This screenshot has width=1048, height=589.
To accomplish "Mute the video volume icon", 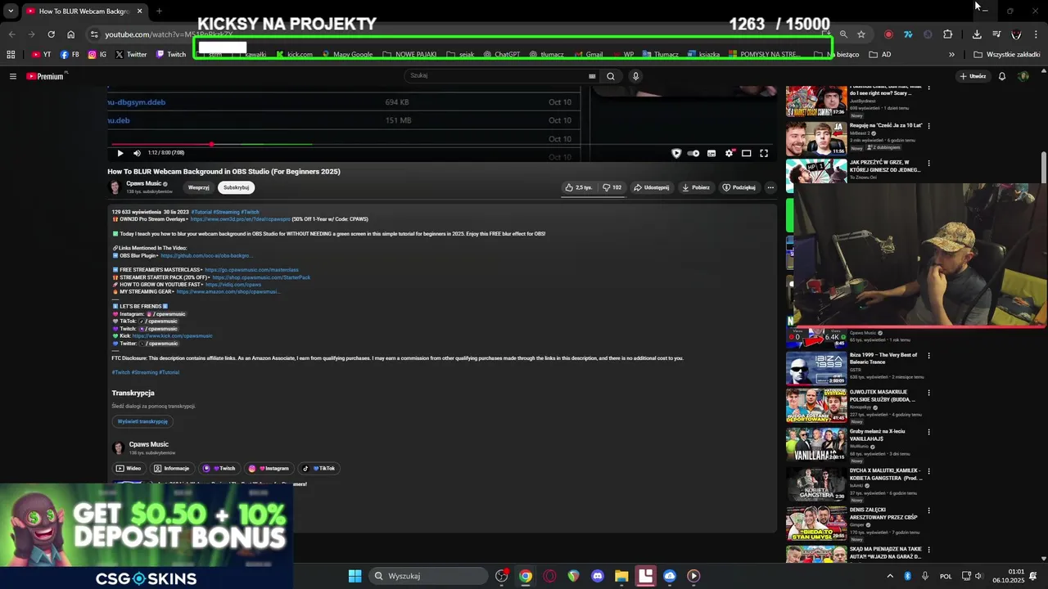I will pyautogui.click(x=137, y=153).
